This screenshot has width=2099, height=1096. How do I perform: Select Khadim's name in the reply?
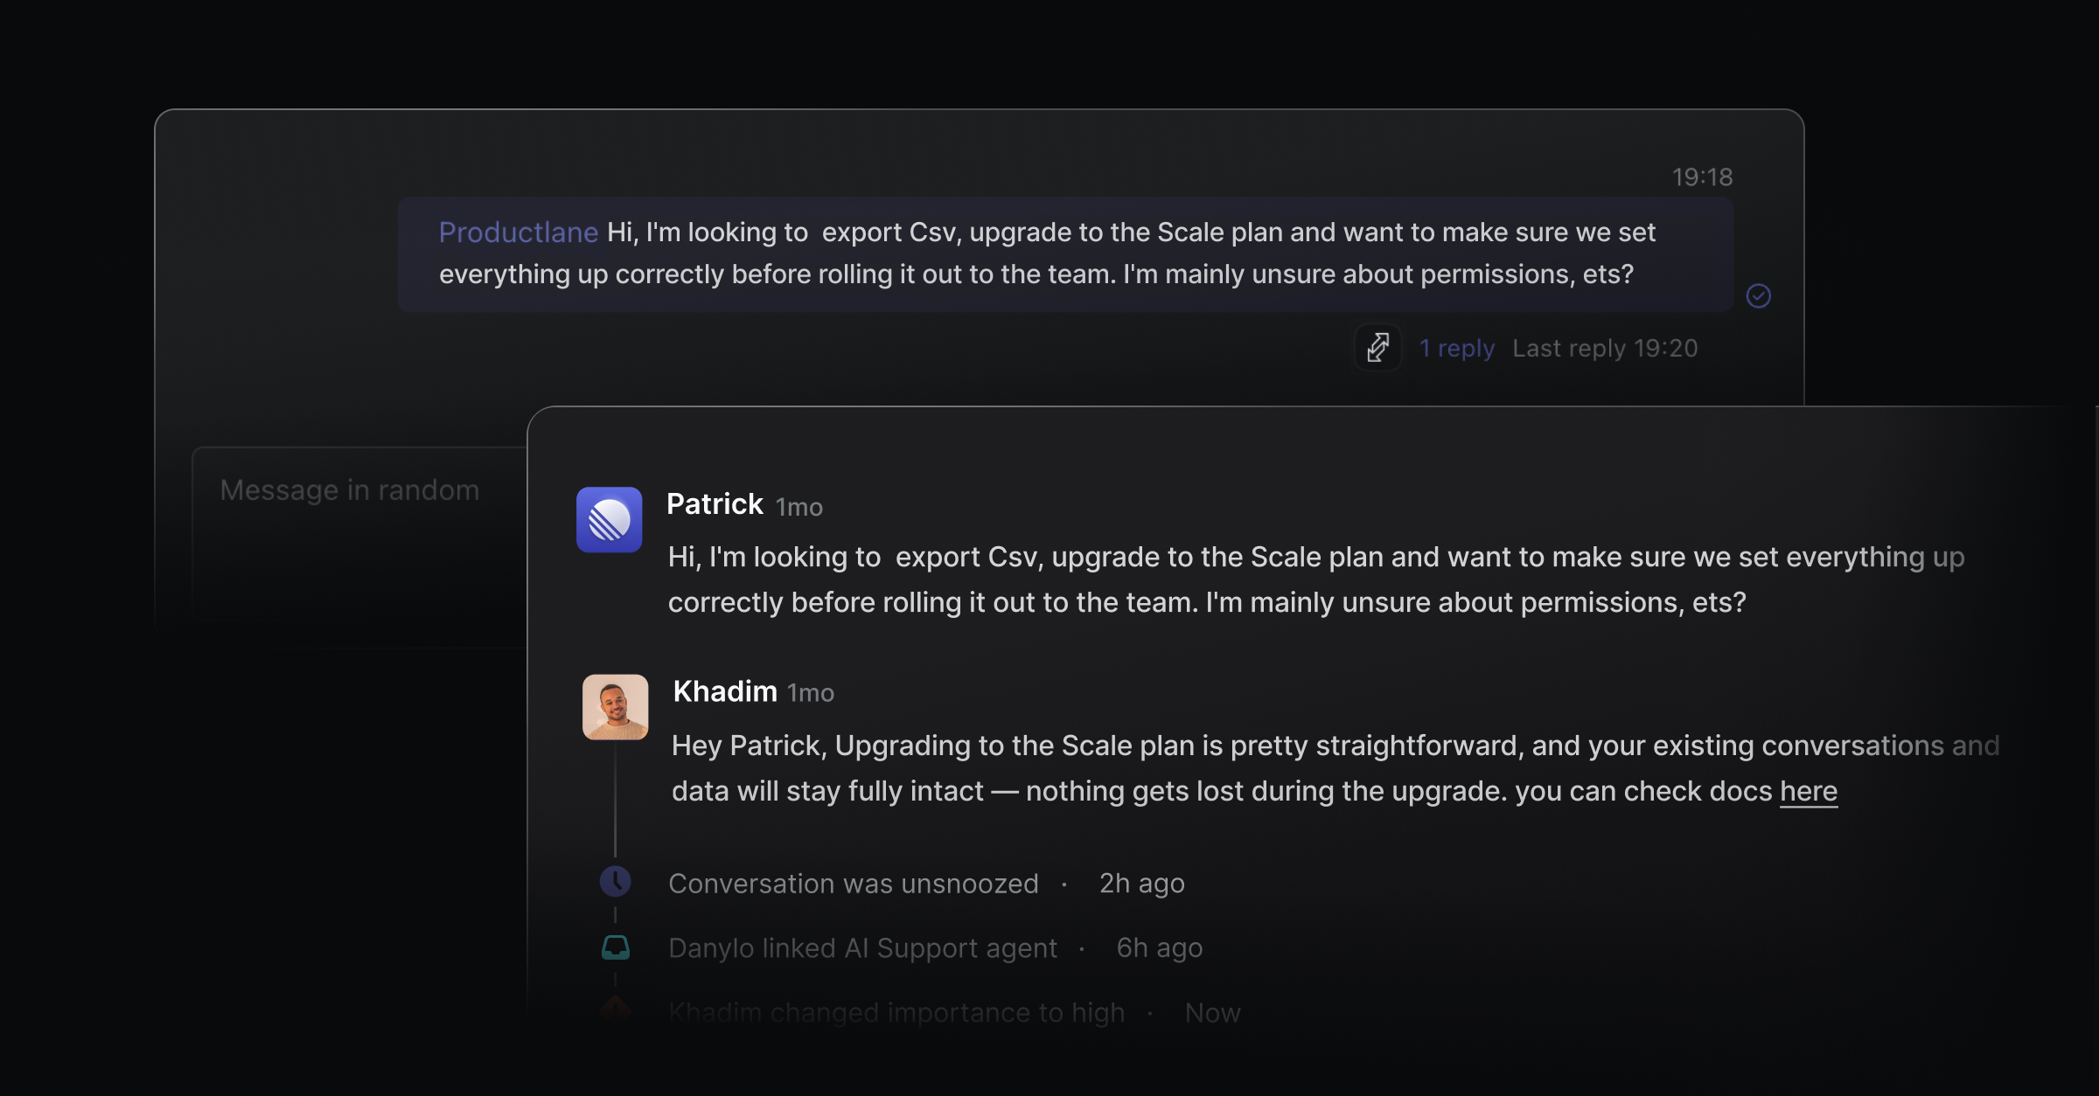[725, 691]
